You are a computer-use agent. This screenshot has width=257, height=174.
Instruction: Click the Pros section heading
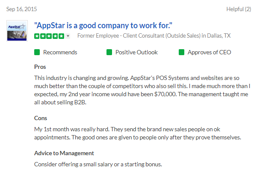[40, 67]
